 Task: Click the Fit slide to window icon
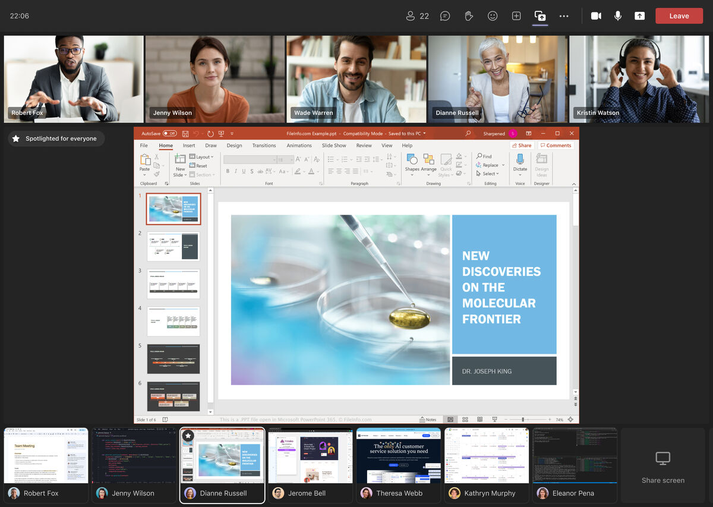pyautogui.click(x=570, y=420)
